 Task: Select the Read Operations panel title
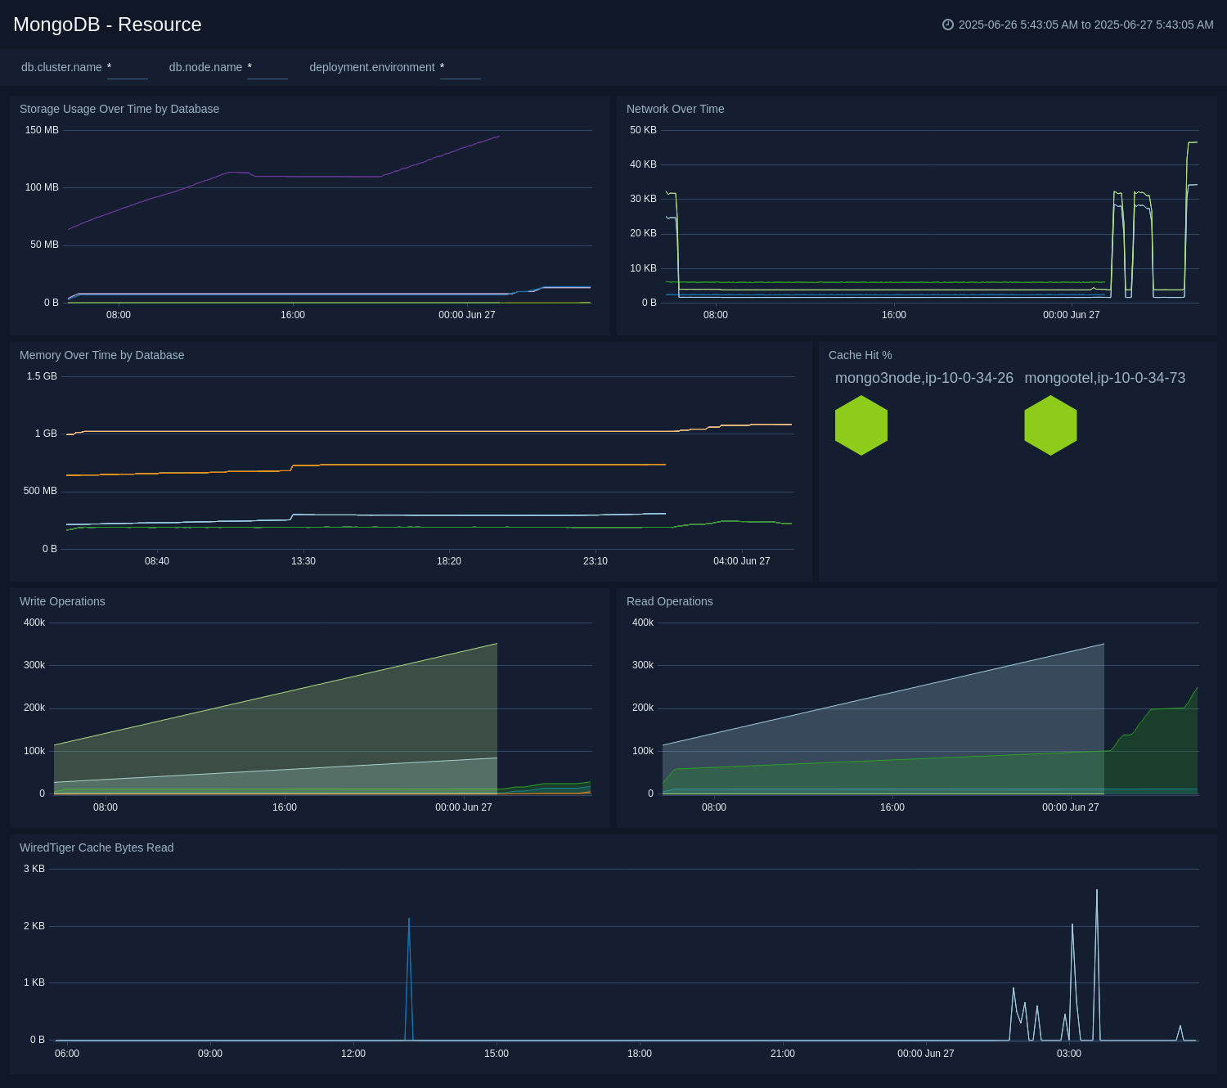point(670,601)
